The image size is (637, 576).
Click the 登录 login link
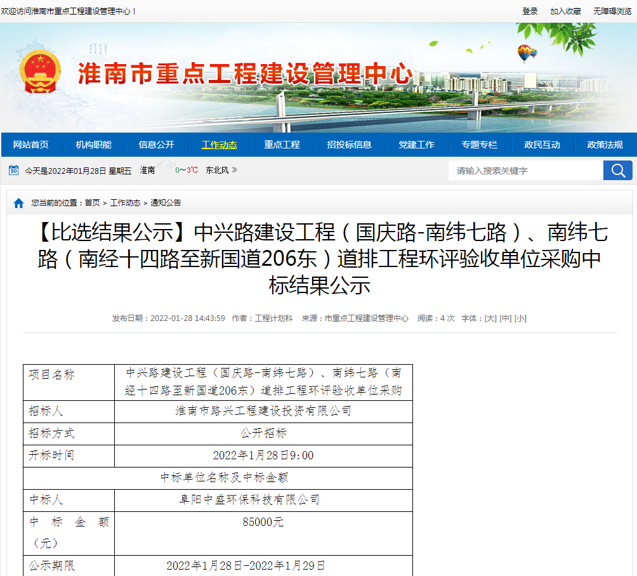tap(530, 10)
